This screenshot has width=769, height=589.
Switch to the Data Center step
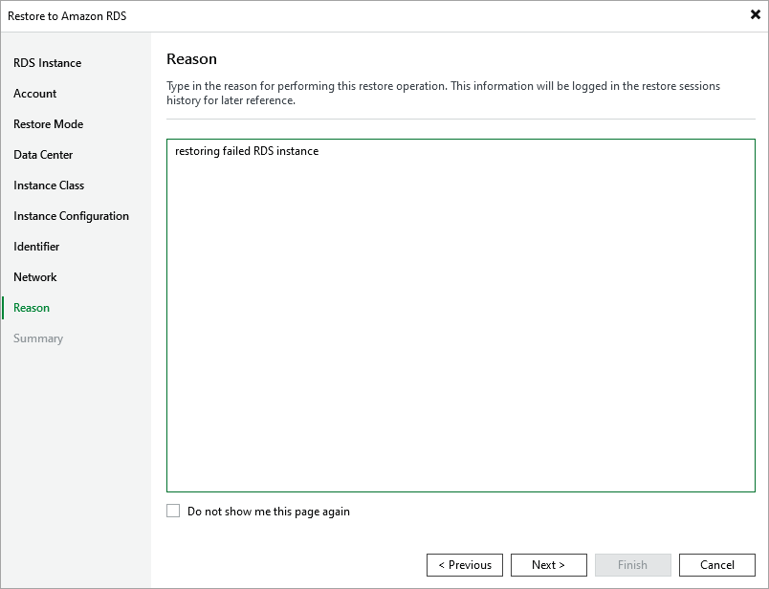click(x=43, y=155)
